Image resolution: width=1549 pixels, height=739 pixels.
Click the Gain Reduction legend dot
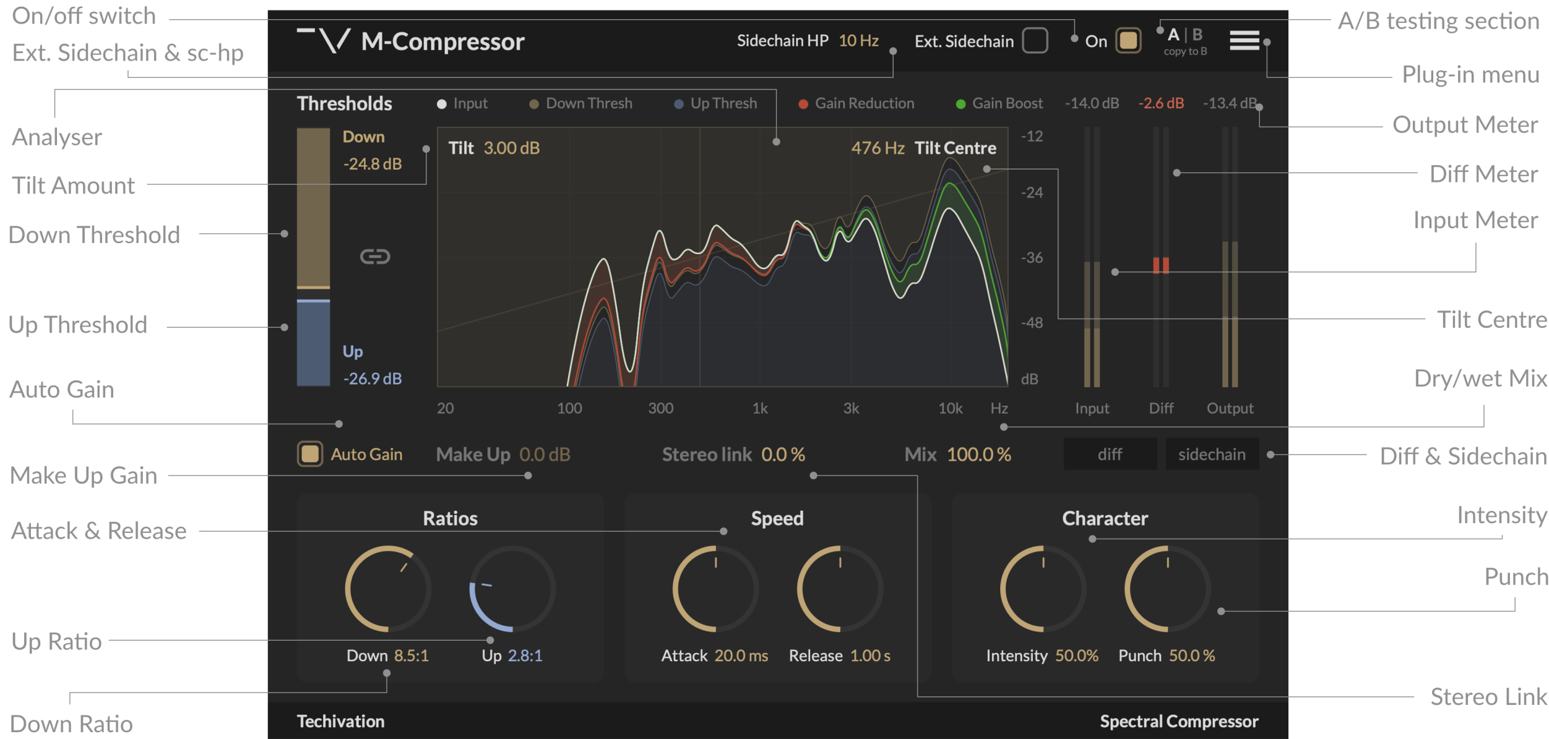click(x=803, y=103)
